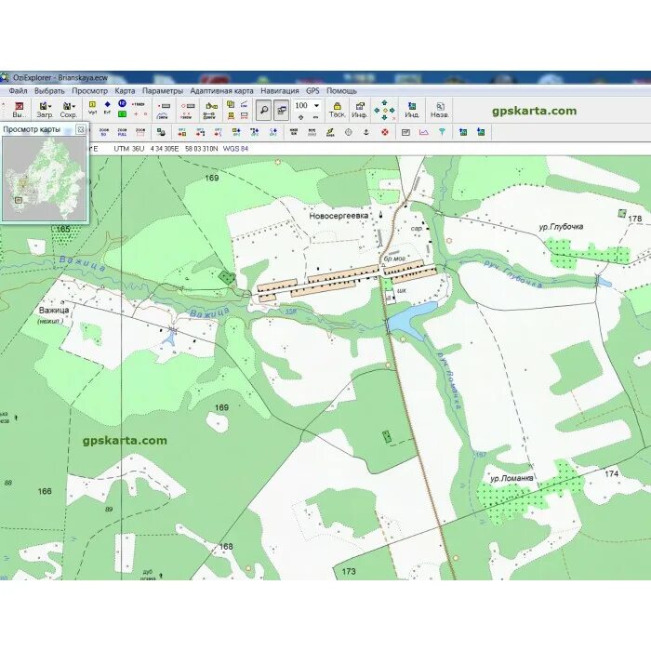The height and width of the screenshot is (651, 651).
Task: Click the UTM coordinate readout in status bar
Action: [166, 149]
